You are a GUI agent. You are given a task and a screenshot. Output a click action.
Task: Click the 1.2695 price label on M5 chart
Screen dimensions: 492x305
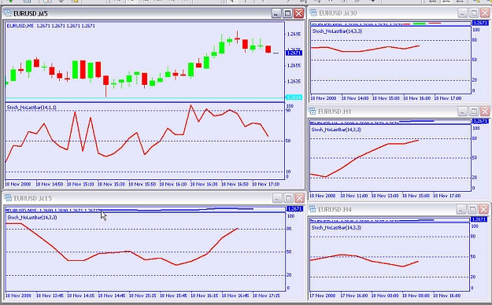[x=294, y=34]
